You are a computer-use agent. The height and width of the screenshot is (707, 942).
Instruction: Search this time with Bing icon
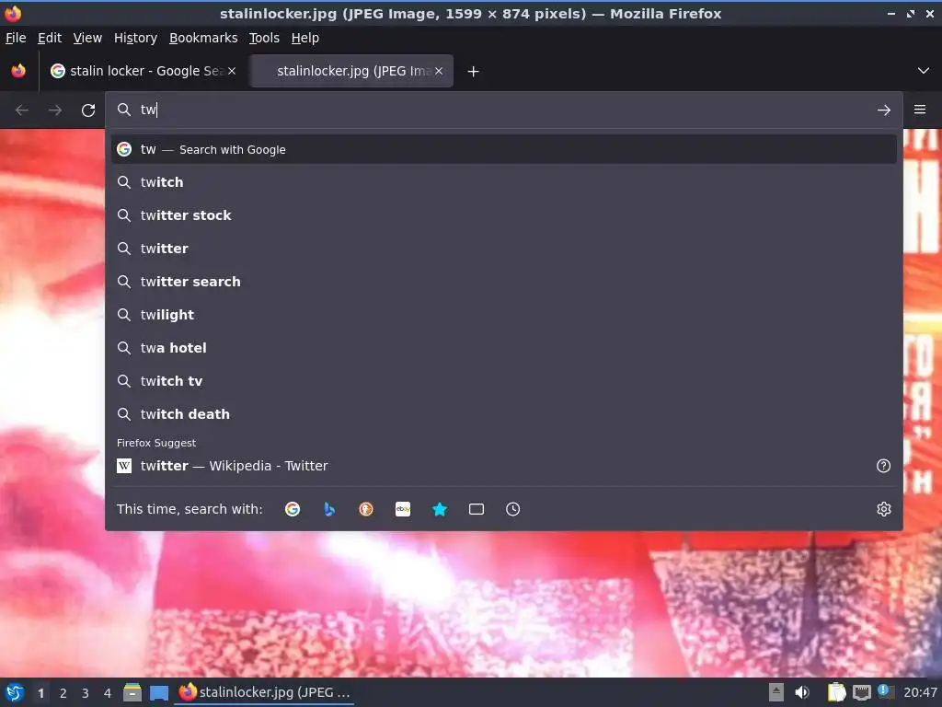pyautogui.click(x=329, y=509)
